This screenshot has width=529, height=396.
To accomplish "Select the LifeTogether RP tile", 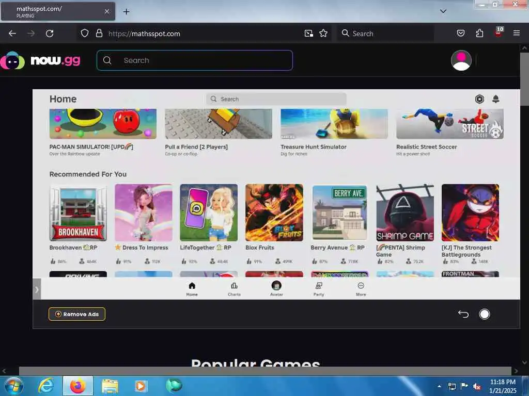I will coord(209,212).
